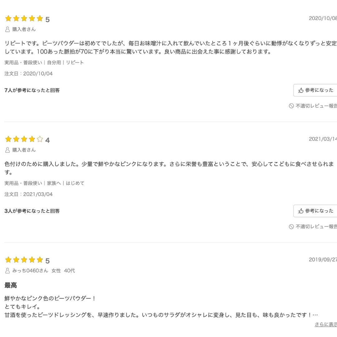Click the empty fifth star on 4-star review
Image resolution: width=337 pixels, height=337 pixels.
40,139
